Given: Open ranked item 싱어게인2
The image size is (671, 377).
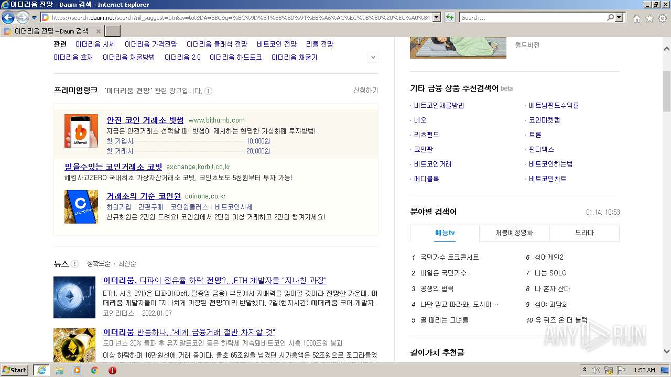Looking at the screenshot, I should [549, 257].
